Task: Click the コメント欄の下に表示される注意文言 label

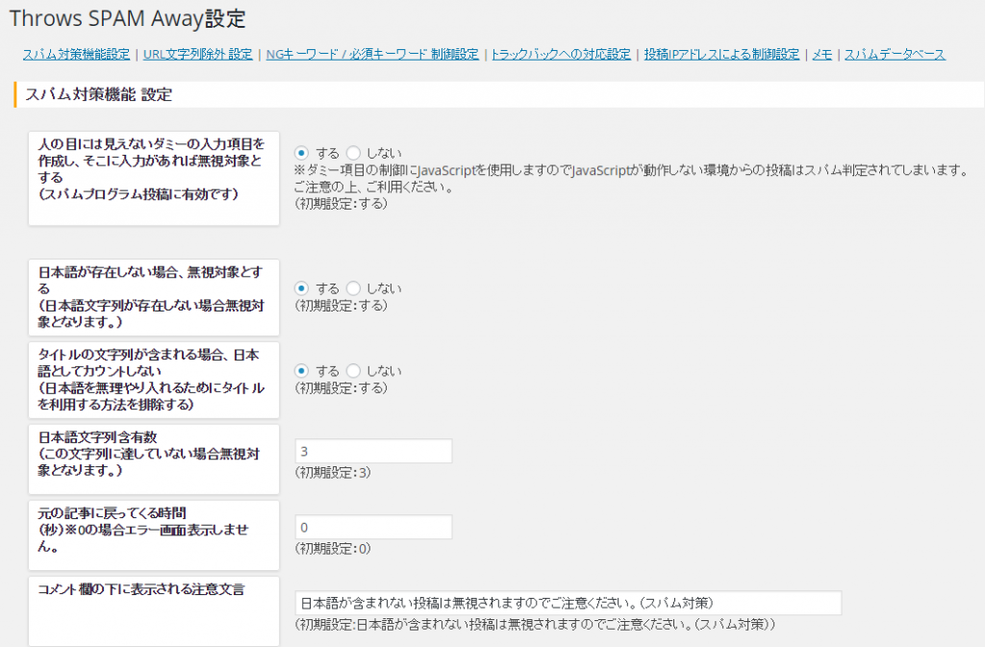Action: (x=141, y=589)
